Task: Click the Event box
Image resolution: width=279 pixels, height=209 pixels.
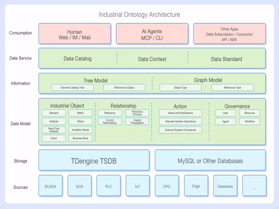Action: tap(54, 138)
